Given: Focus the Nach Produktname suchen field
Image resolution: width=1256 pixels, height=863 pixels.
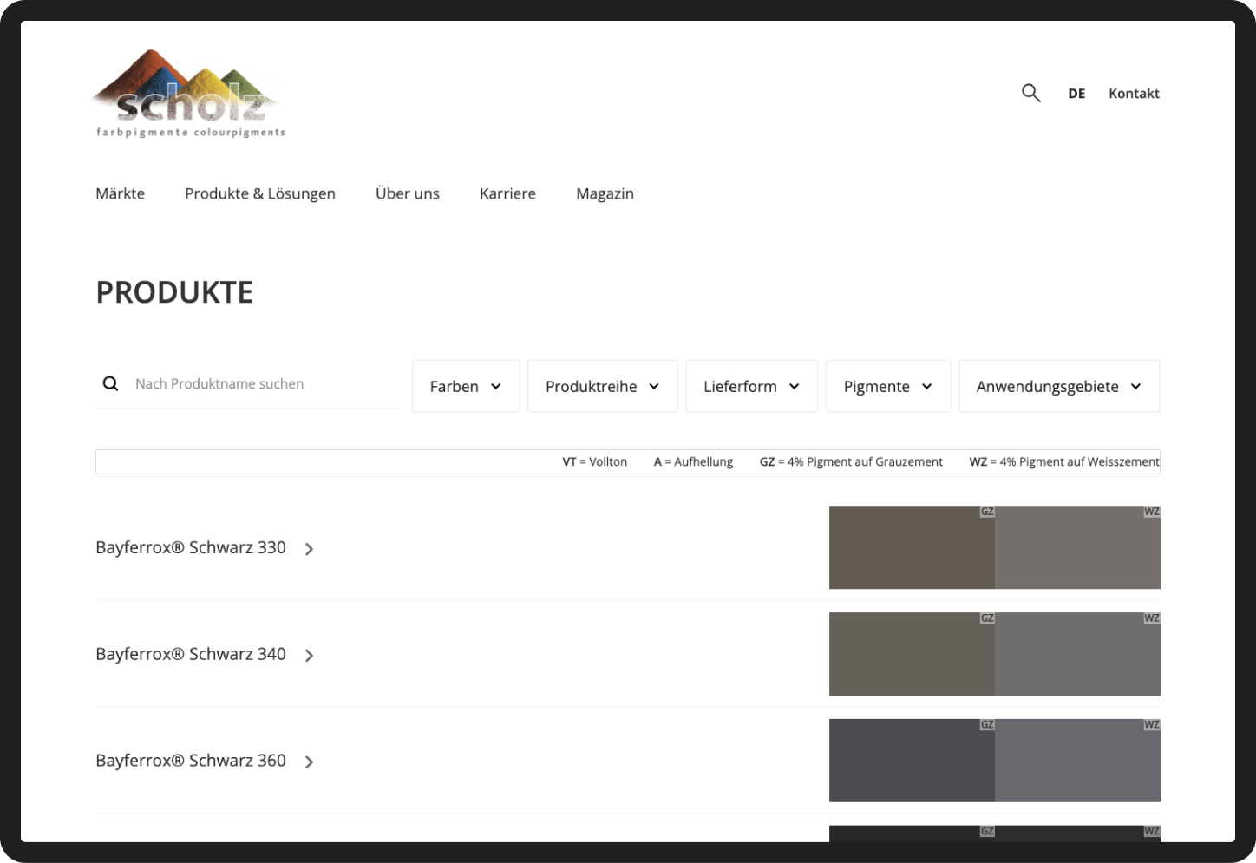Looking at the screenshot, I should (260, 383).
